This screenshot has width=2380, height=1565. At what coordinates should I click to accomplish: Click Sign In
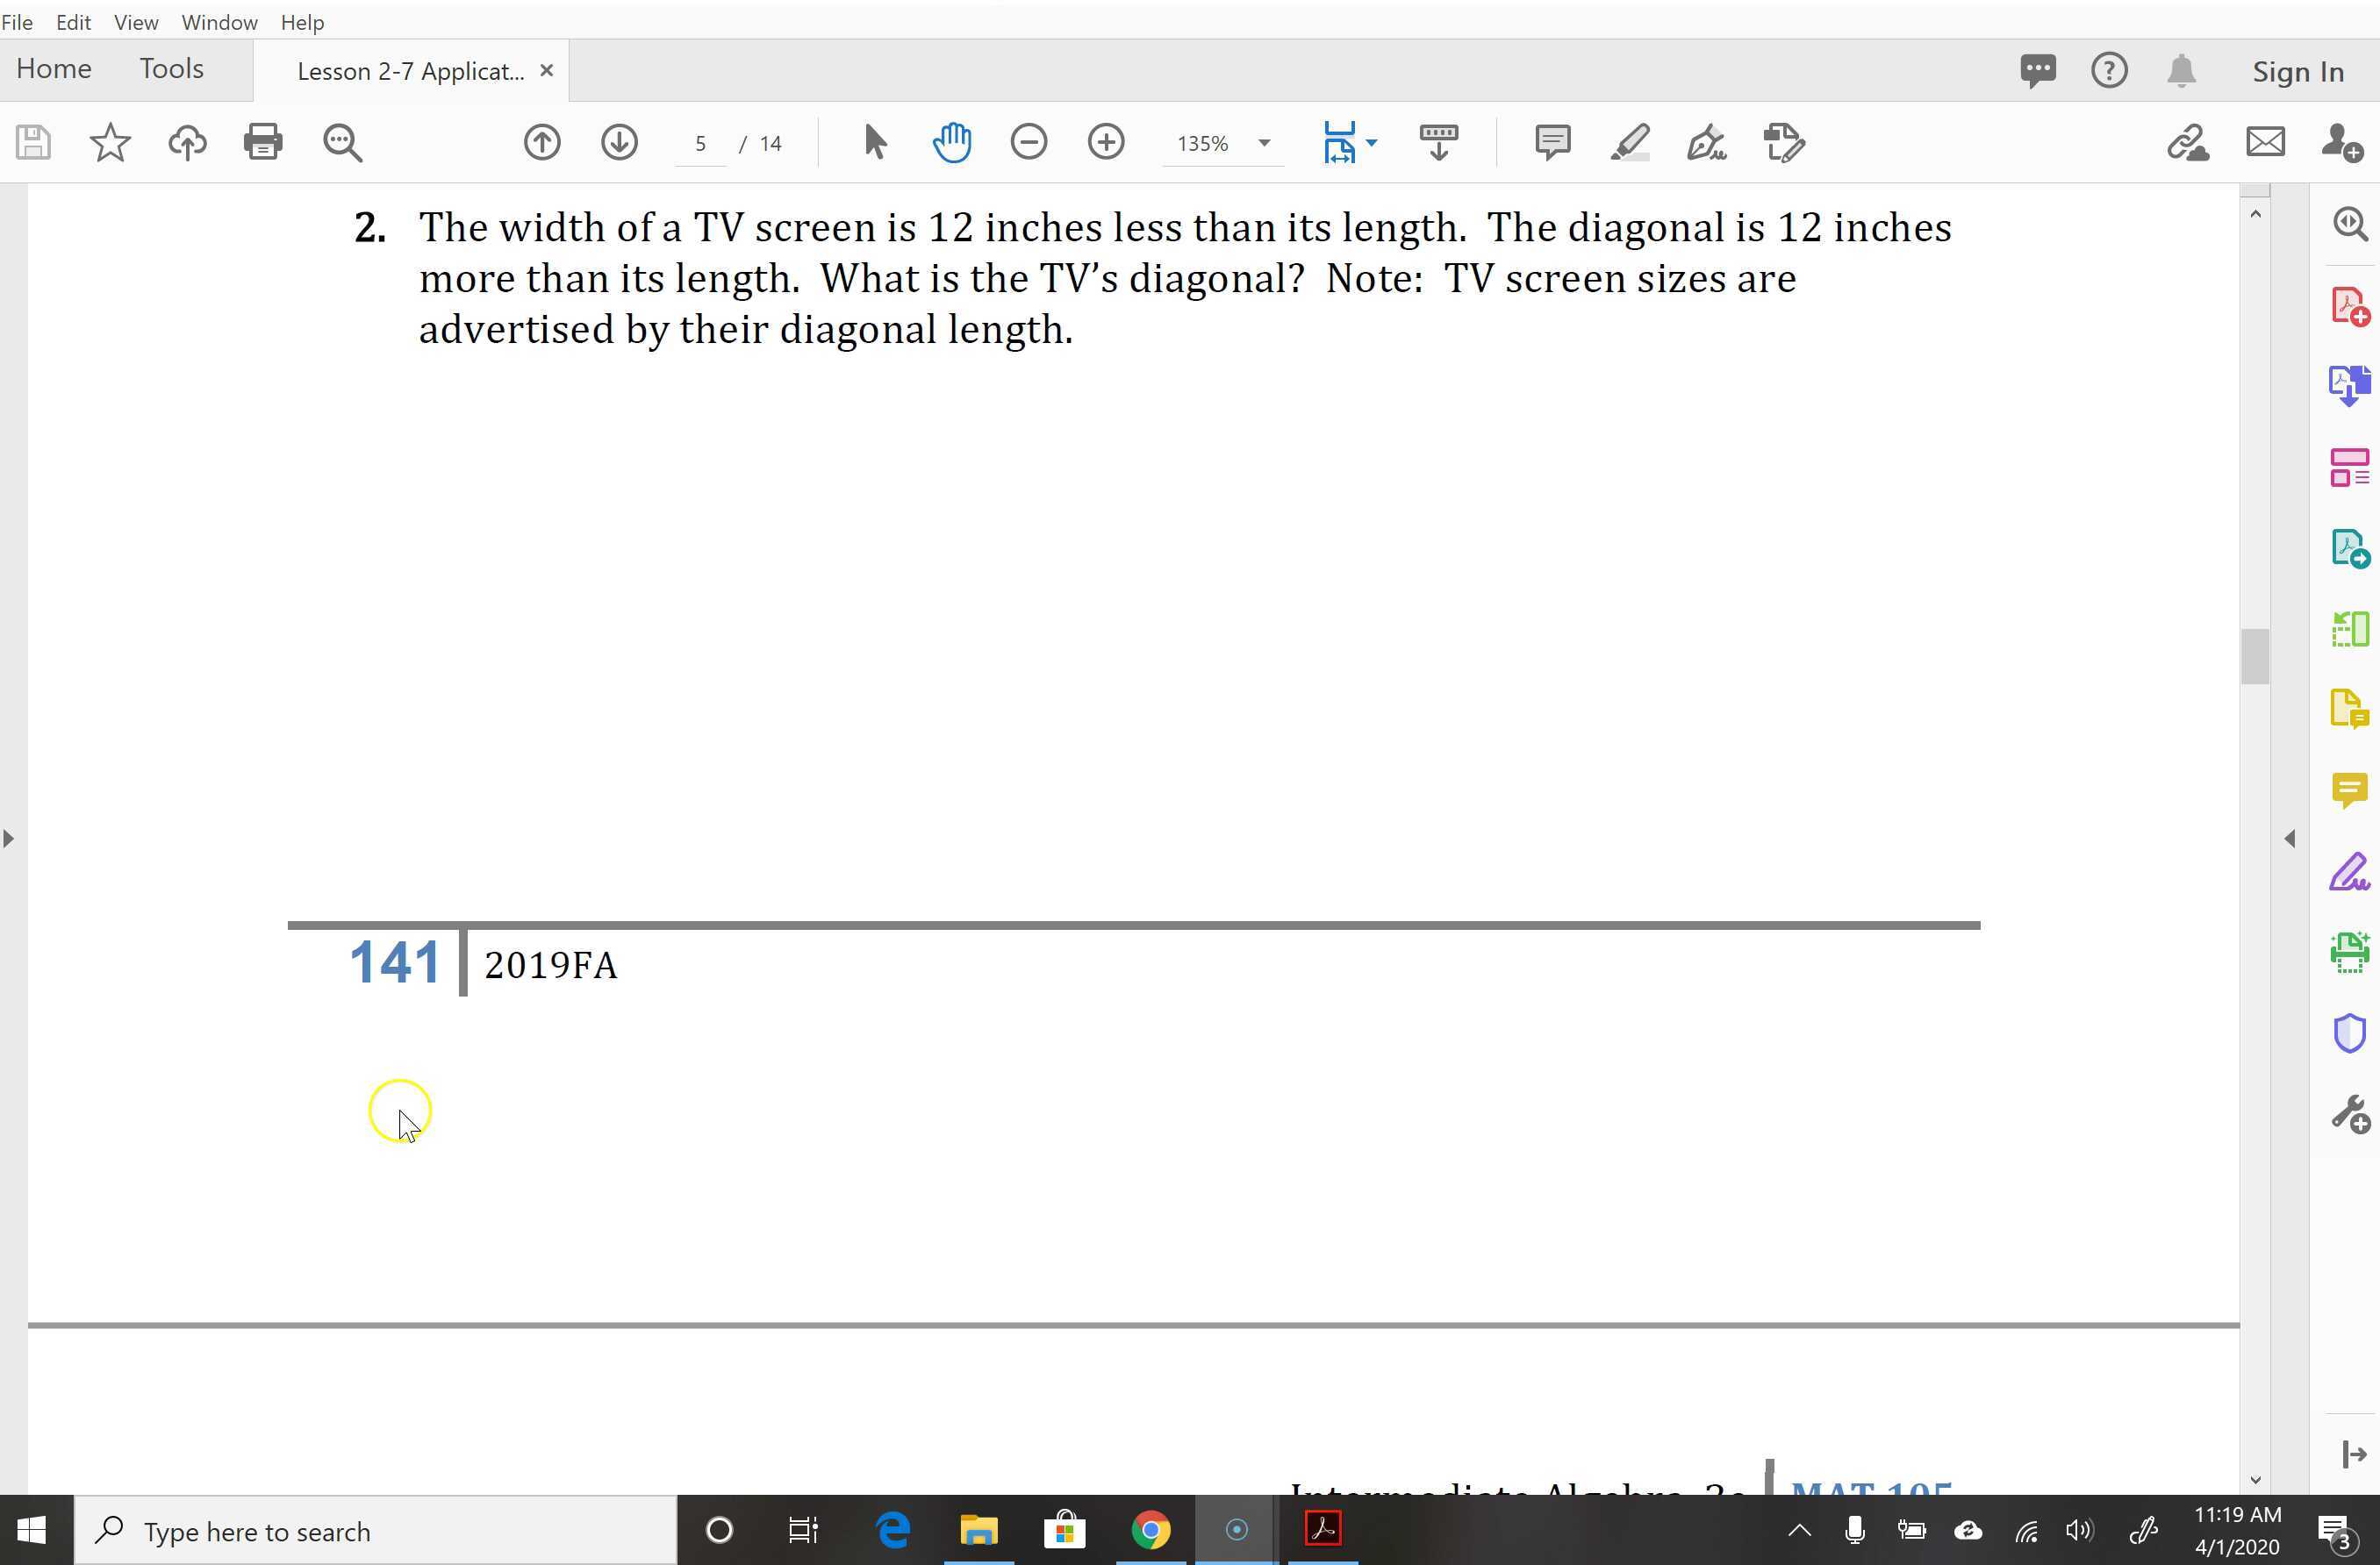point(2296,70)
